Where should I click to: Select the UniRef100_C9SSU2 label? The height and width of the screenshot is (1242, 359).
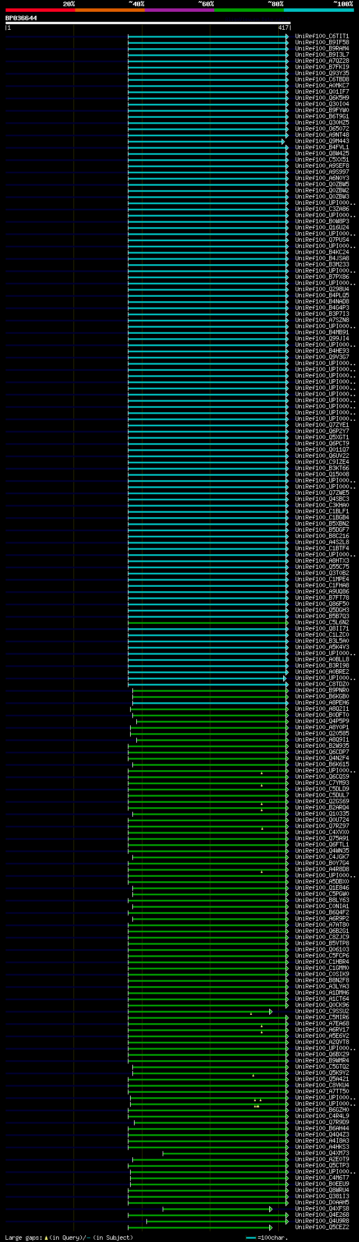[322, 1011]
